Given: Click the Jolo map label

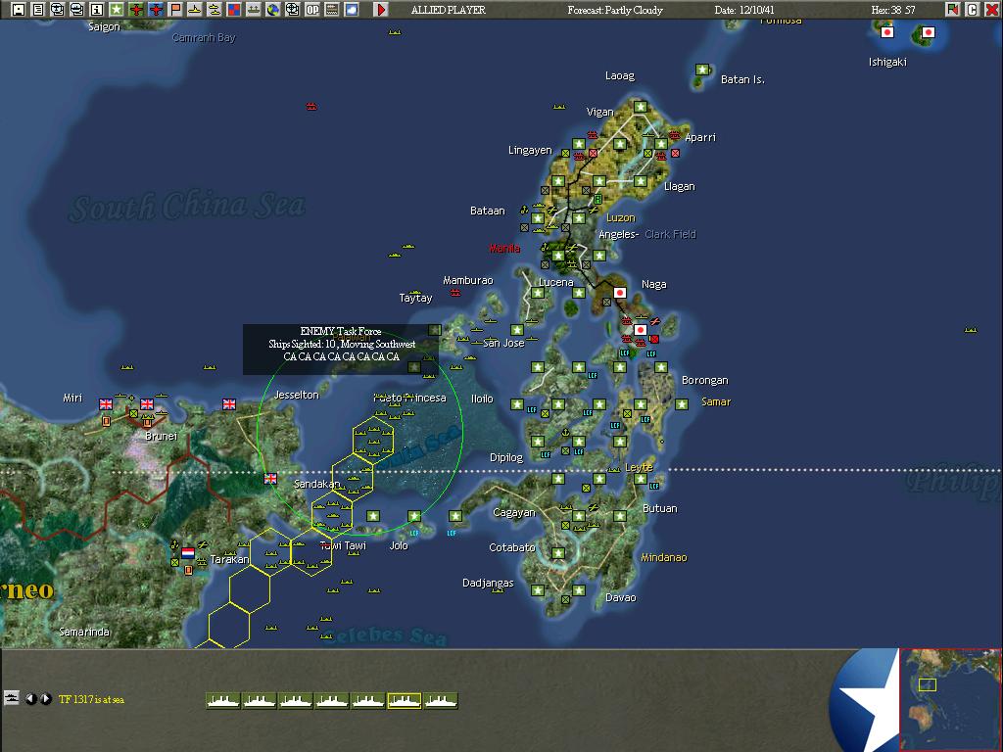Looking at the screenshot, I should coord(399,546).
